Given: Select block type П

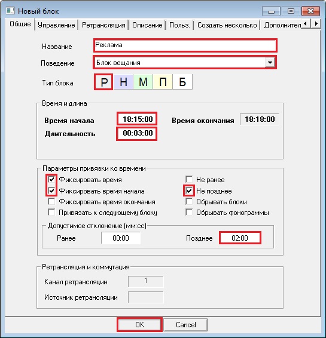Looking at the screenshot, I should 163,82.
